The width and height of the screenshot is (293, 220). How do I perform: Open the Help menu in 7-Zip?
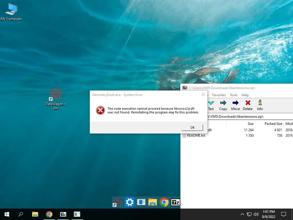click(245, 95)
